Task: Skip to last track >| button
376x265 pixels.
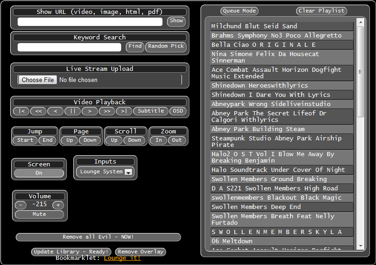Action: coord(124,111)
